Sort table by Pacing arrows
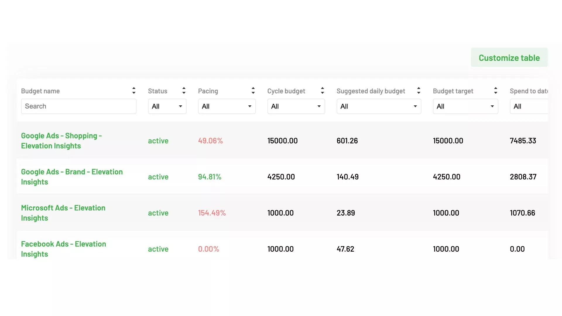The image size is (562, 316). (x=253, y=90)
